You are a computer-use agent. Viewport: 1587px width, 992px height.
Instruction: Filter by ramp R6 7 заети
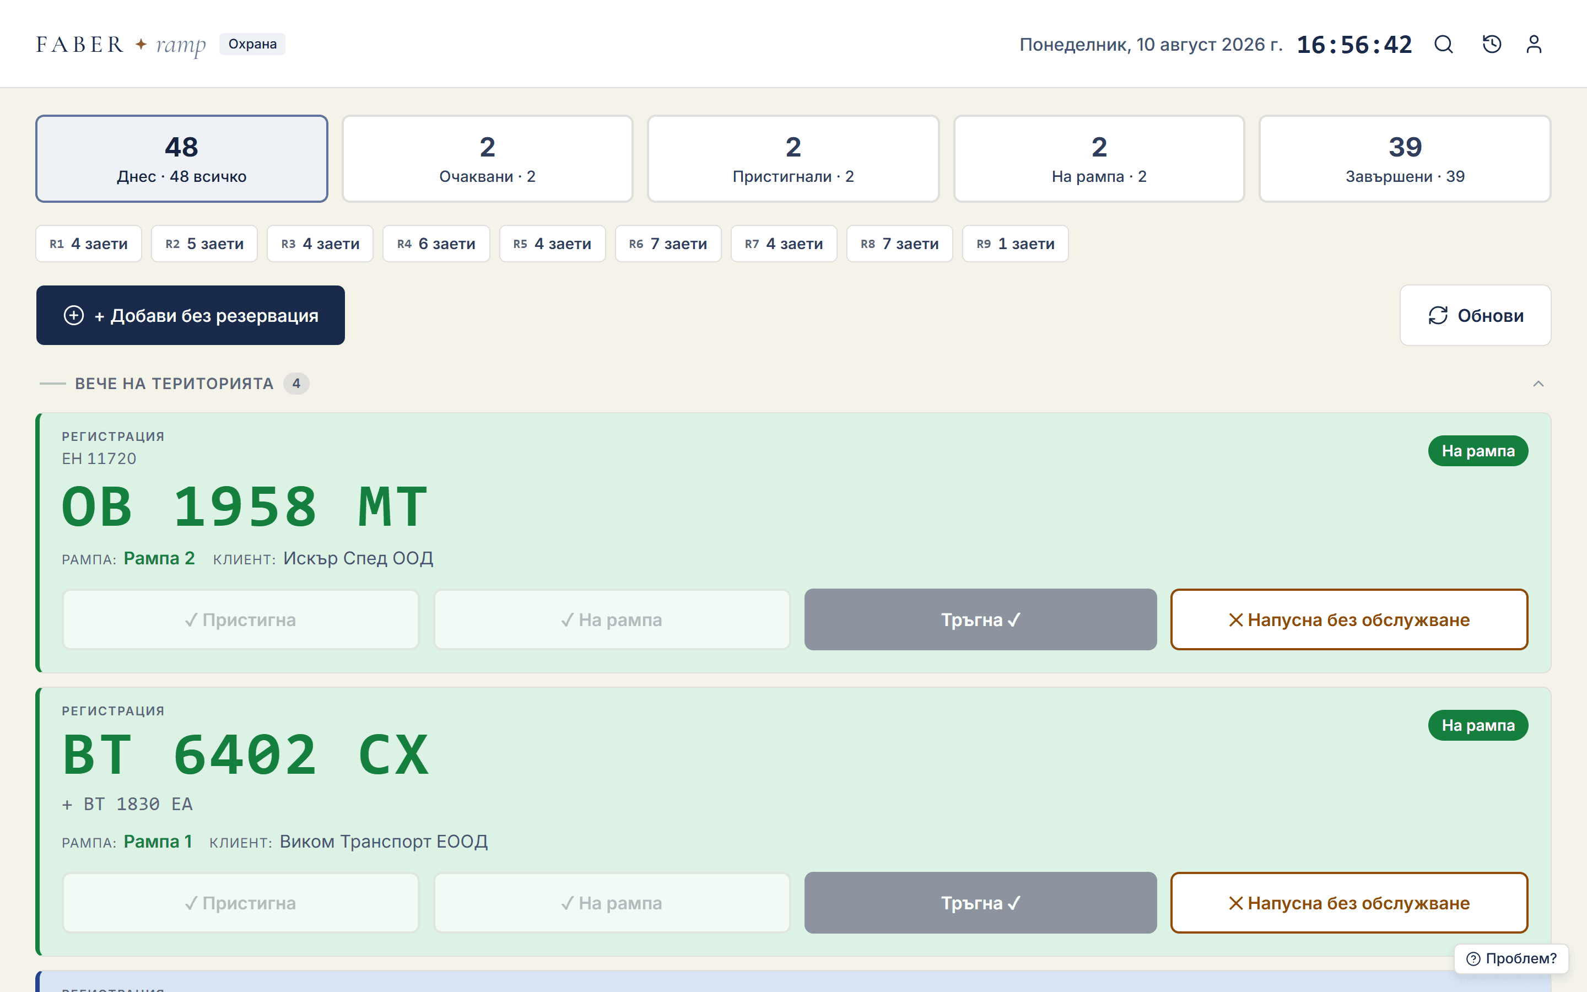pyautogui.click(x=668, y=244)
